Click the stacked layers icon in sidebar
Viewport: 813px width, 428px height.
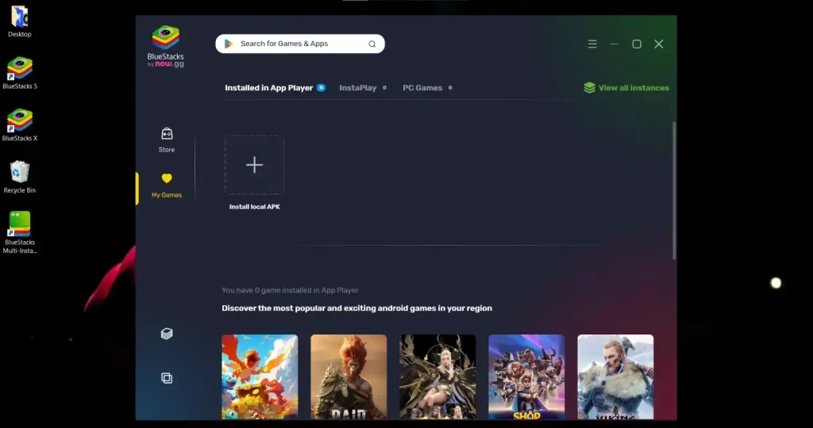(167, 334)
